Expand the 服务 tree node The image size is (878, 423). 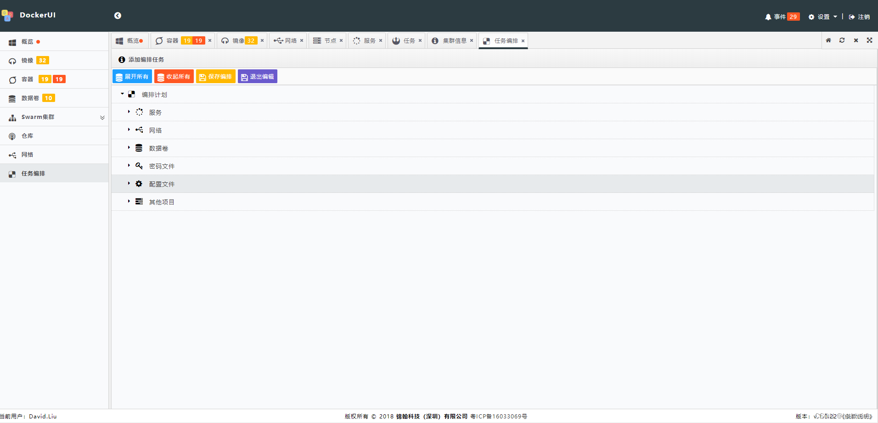[x=129, y=112]
